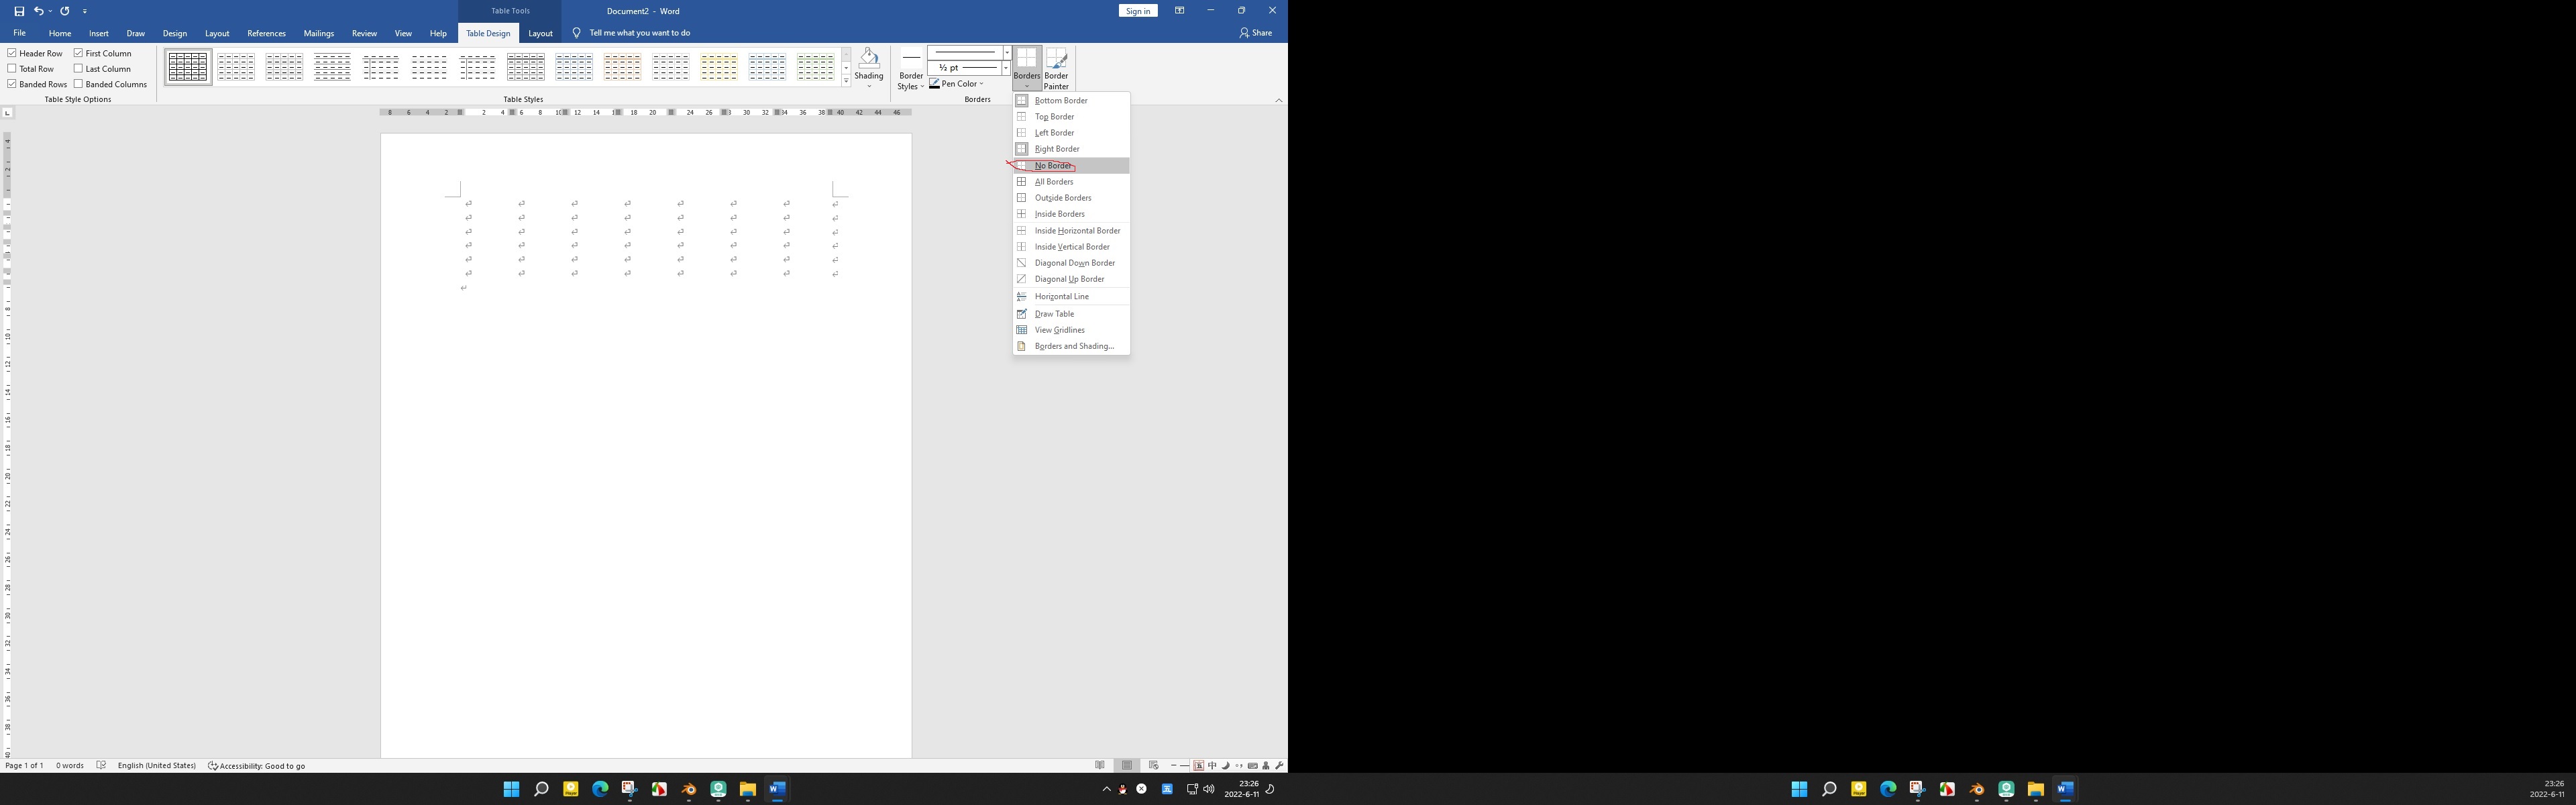This screenshot has height=805, width=2576.
Task: Open the line weight dropdown showing ½ pt
Action: pyautogui.click(x=1006, y=67)
